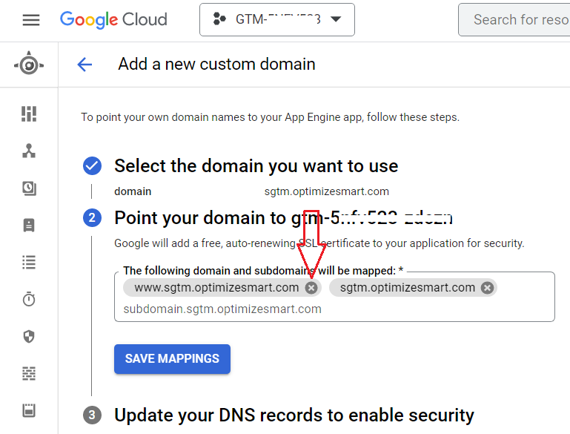The width and height of the screenshot is (570, 434).
Task: Open the Task queues list icon
Action: coord(29,262)
